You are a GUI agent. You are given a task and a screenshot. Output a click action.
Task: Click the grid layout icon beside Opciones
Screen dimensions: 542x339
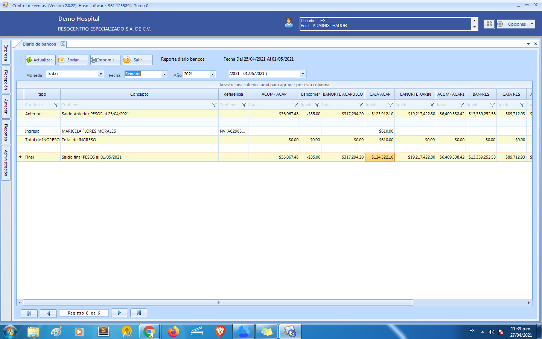[489, 24]
